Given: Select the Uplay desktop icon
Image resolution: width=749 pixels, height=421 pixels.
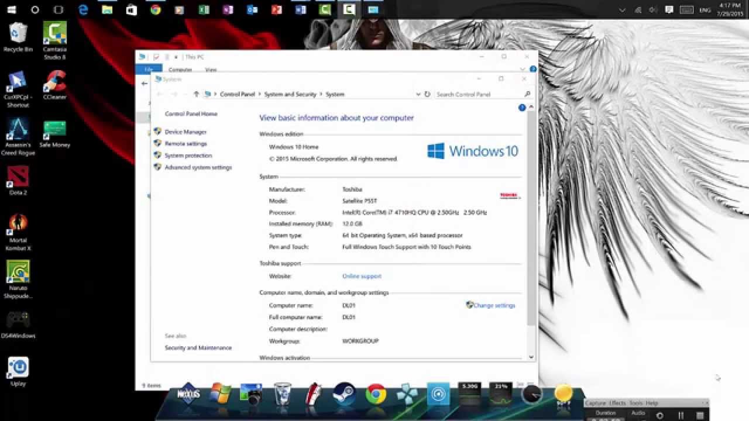Looking at the screenshot, I should [x=18, y=372].
